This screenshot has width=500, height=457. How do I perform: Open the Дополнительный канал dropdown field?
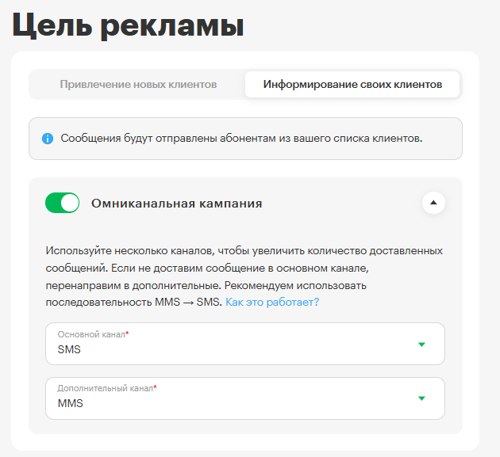[x=238, y=398]
